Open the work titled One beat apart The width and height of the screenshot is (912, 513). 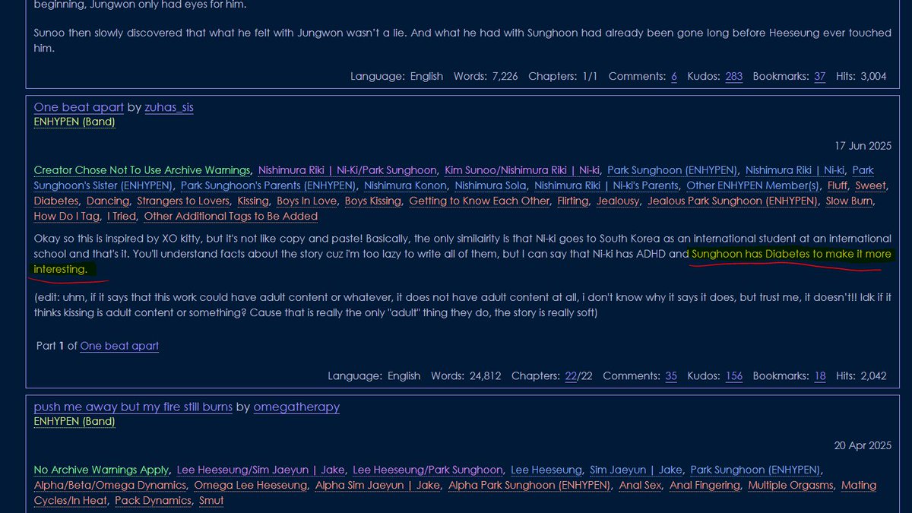click(78, 107)
